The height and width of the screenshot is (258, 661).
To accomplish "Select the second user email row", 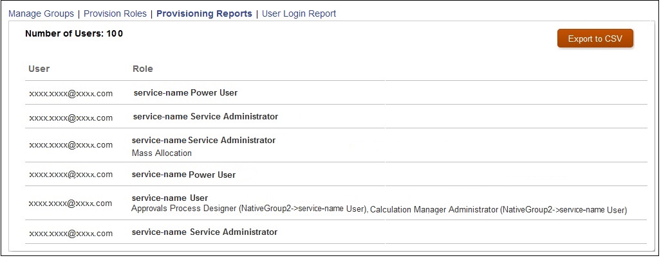I will tap(71, 117).
